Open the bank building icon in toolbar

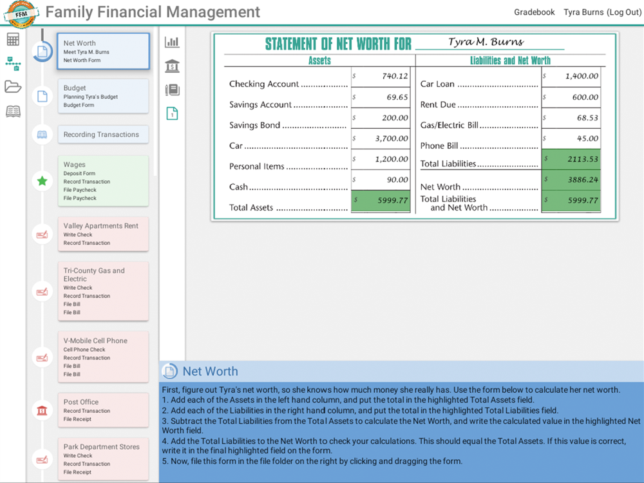pos(172,66)
